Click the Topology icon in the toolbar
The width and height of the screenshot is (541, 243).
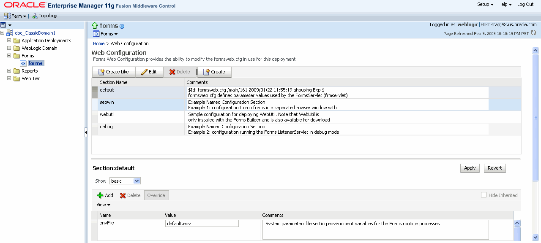point(34,16)
